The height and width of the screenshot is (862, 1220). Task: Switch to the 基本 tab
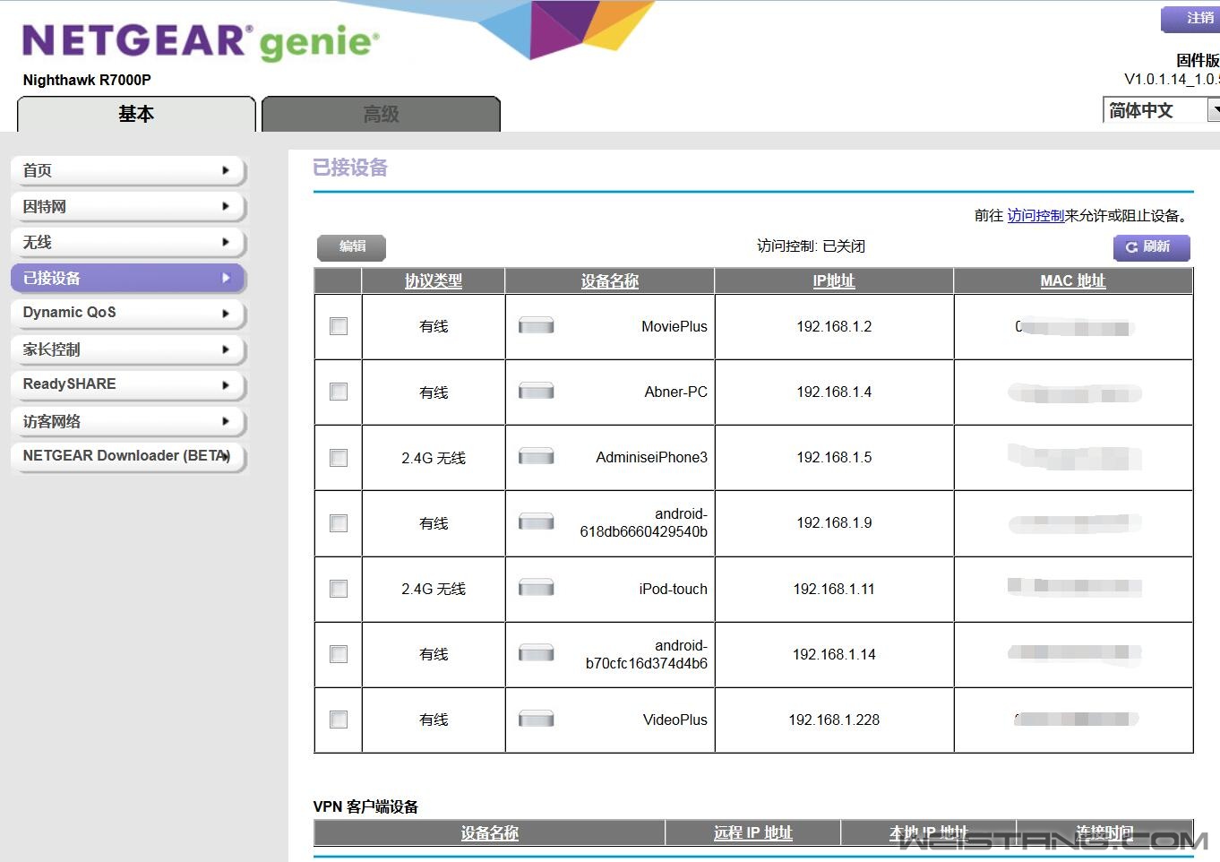point(136,114)
